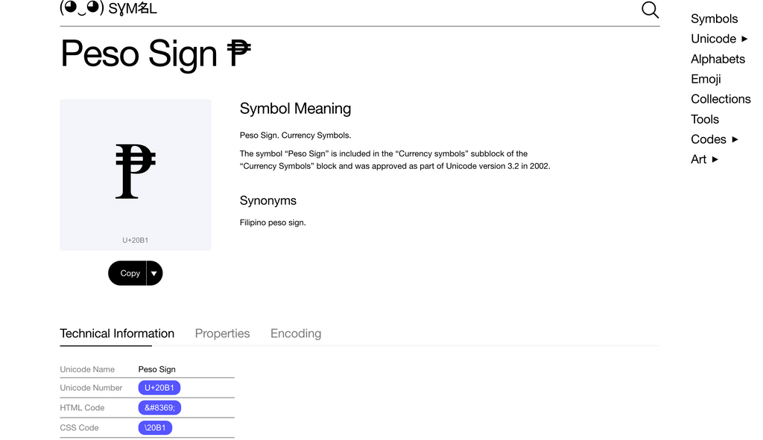Switch to the Properties tab
The height and width of the screenshot is (440, 763).
pos(222,333)
